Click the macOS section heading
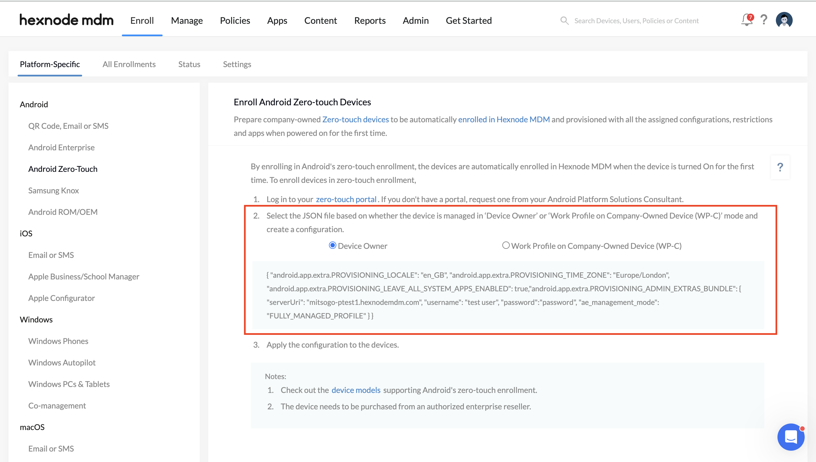Image resolution: width=816 pixels, height=462 pixels. [x=32, y=427]
